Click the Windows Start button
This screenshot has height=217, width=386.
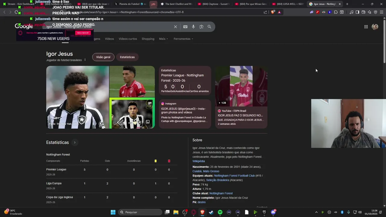113,212
